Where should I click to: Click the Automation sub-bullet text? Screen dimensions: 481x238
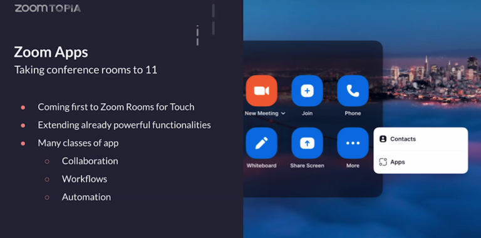coord(86,197)
